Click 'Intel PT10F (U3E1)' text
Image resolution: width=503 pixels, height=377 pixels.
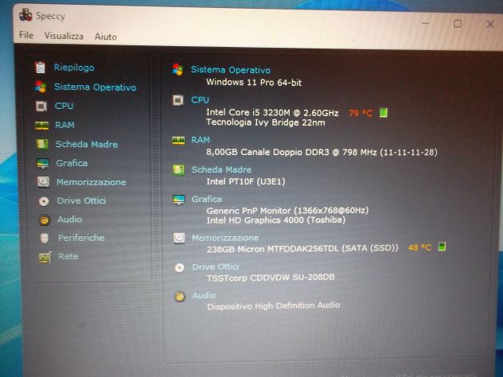coord(246,182)
